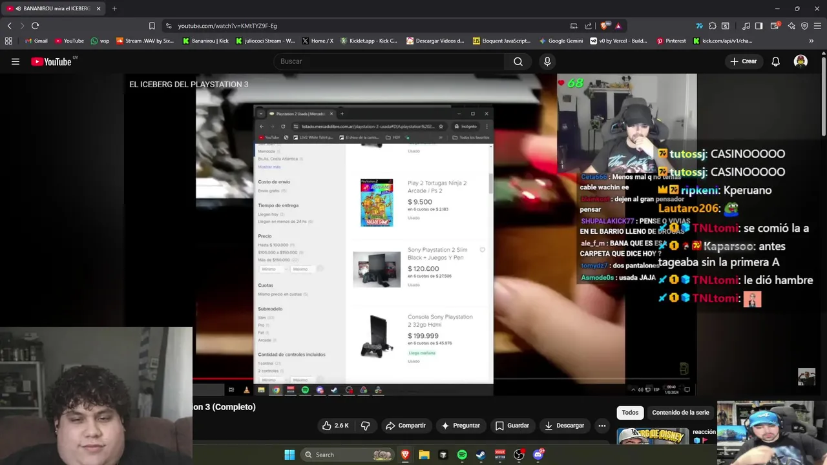Image resolution: width=827 pixels, height=465 pixels.
Task: Open the Gmail bookmark
Action: [x=36, y=41]
